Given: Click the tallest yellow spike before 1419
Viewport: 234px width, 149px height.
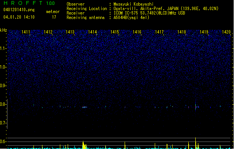Looking at the screenshot, I should coord(196,143).
